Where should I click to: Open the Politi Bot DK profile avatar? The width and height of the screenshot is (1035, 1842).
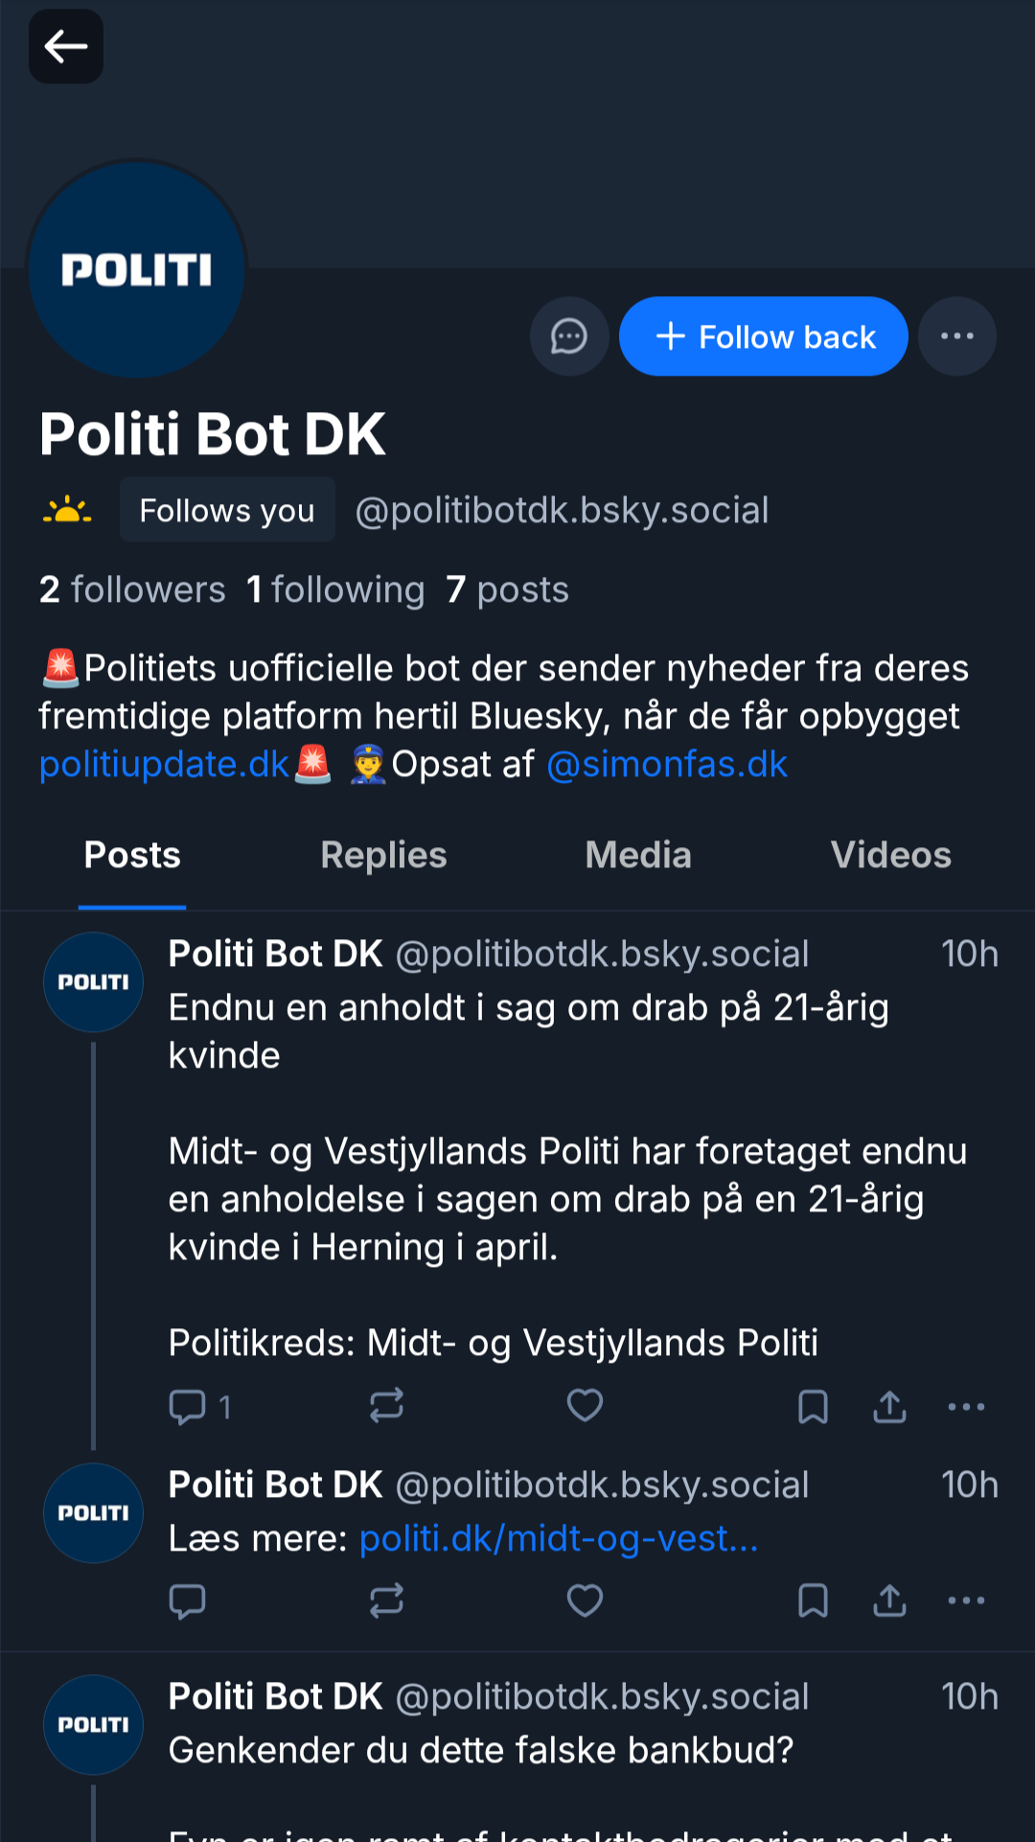pos(137,269)
